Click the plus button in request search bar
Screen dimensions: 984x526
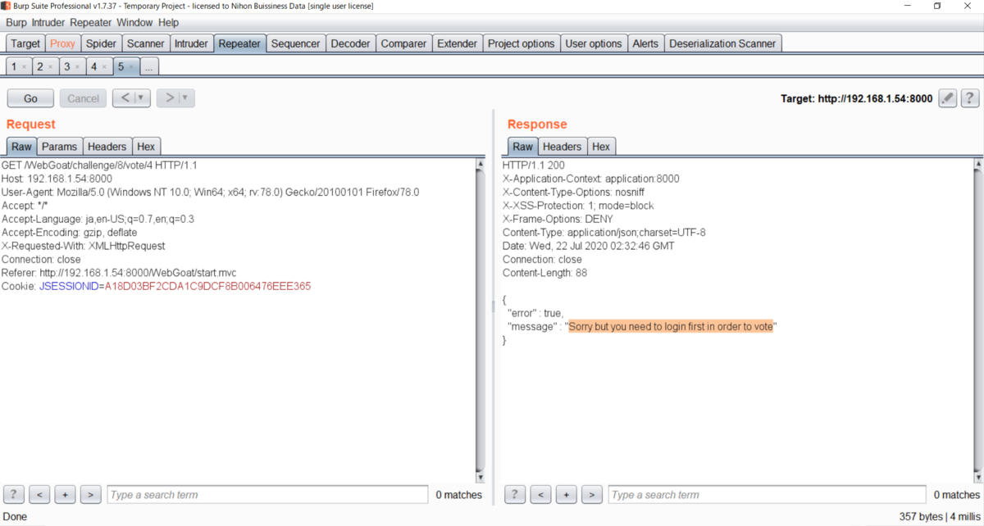(x=66, y=495)
